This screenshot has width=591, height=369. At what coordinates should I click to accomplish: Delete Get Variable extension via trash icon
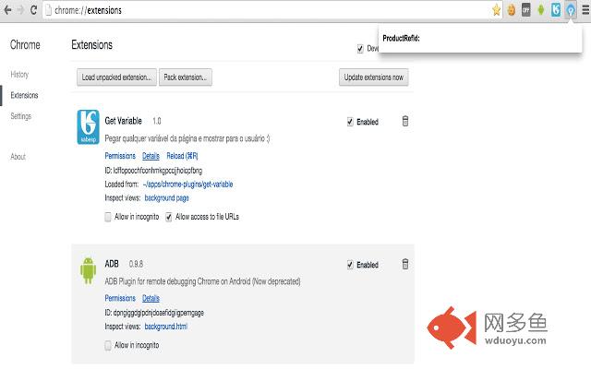(x=405, y=121)
